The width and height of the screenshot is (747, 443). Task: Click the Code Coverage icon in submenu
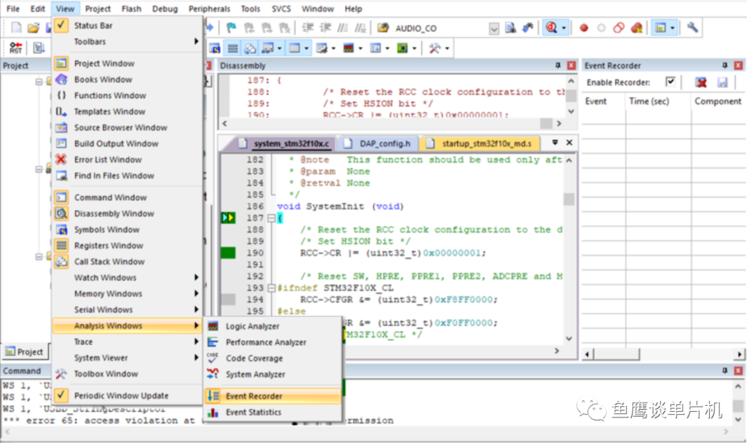213,358
